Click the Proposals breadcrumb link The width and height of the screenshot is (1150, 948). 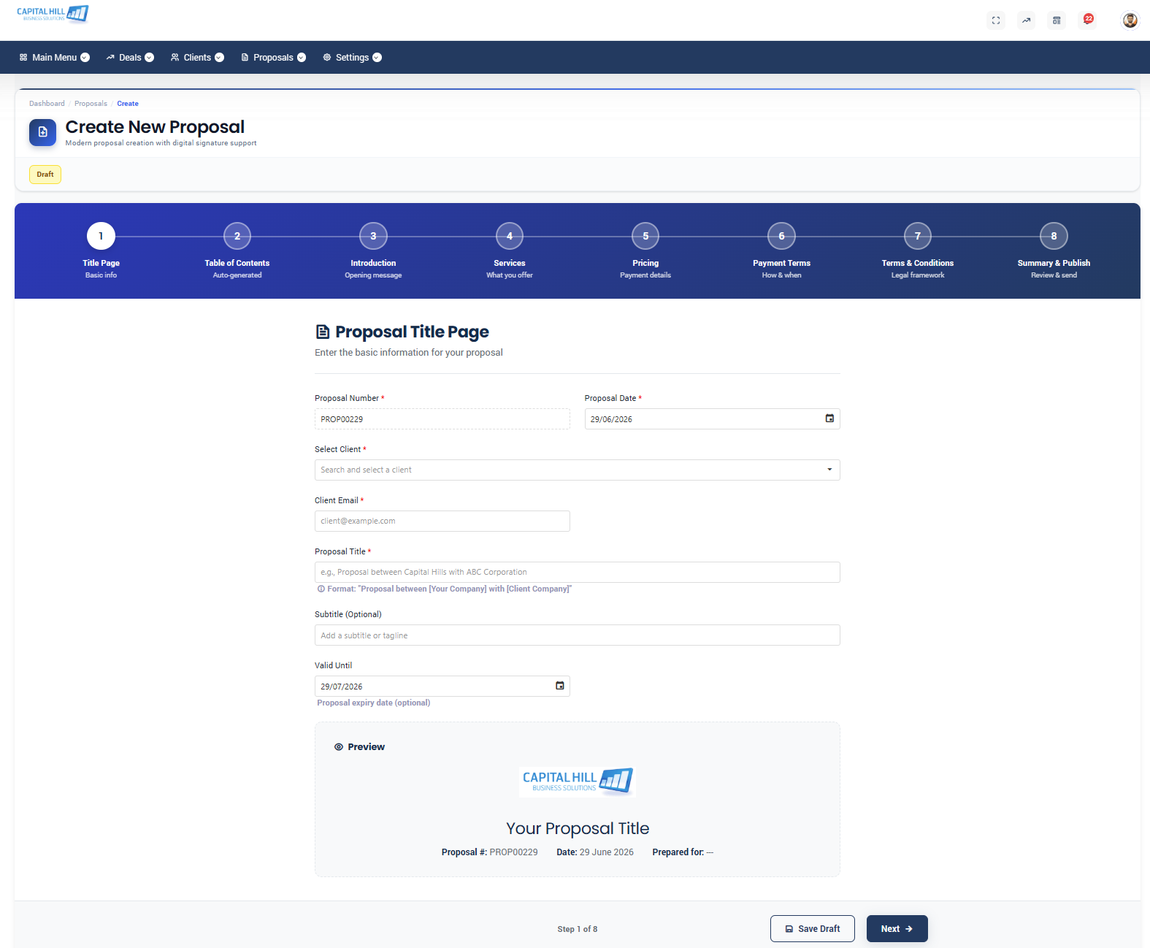point(91,104)
